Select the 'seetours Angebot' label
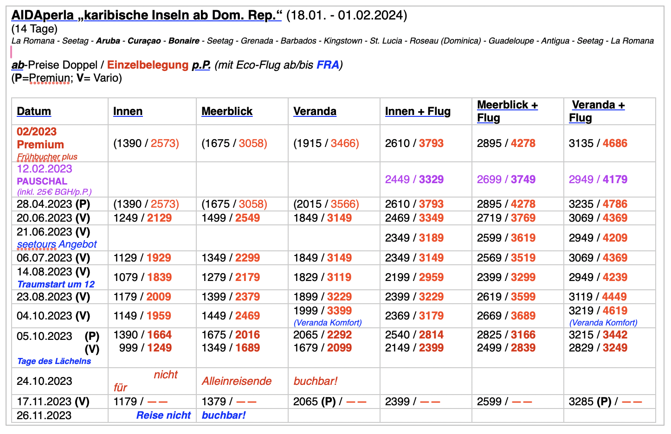The image size is (671, 434). coord(57,244)
